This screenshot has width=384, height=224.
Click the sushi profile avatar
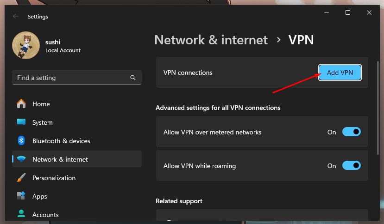pos(26,46)
